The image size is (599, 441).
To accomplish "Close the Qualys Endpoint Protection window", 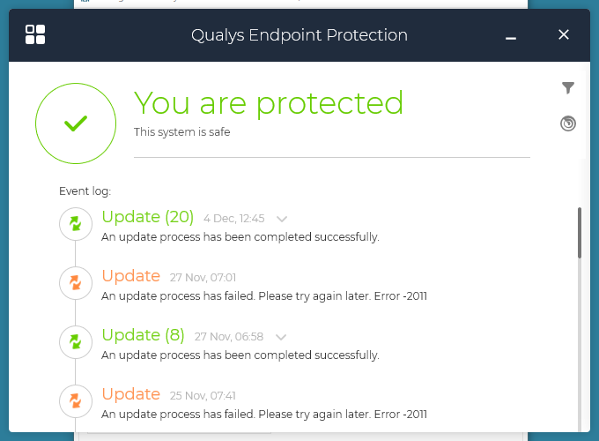I will coord(564,35).
